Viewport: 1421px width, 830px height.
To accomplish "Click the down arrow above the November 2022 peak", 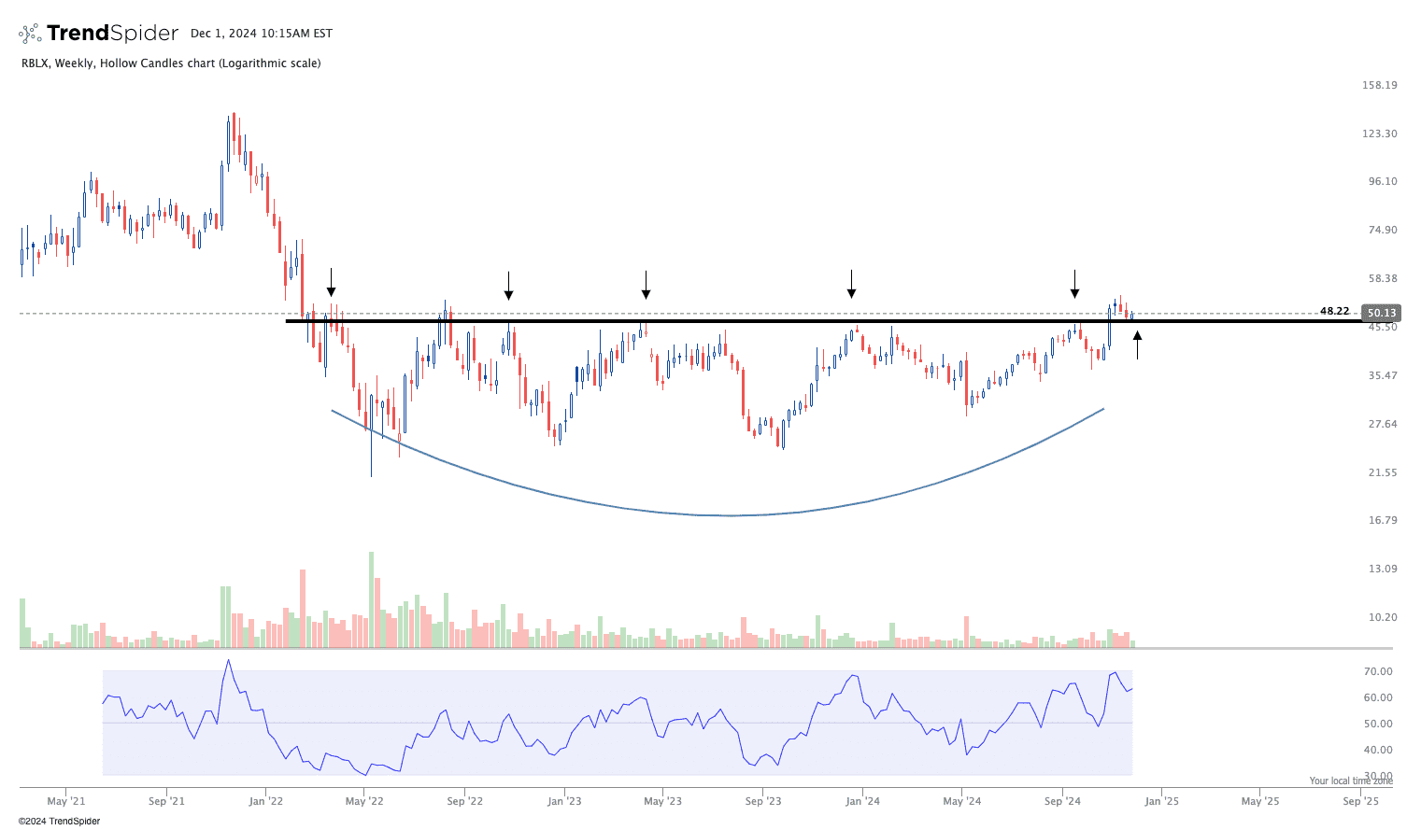I will (x=508, y=286).
